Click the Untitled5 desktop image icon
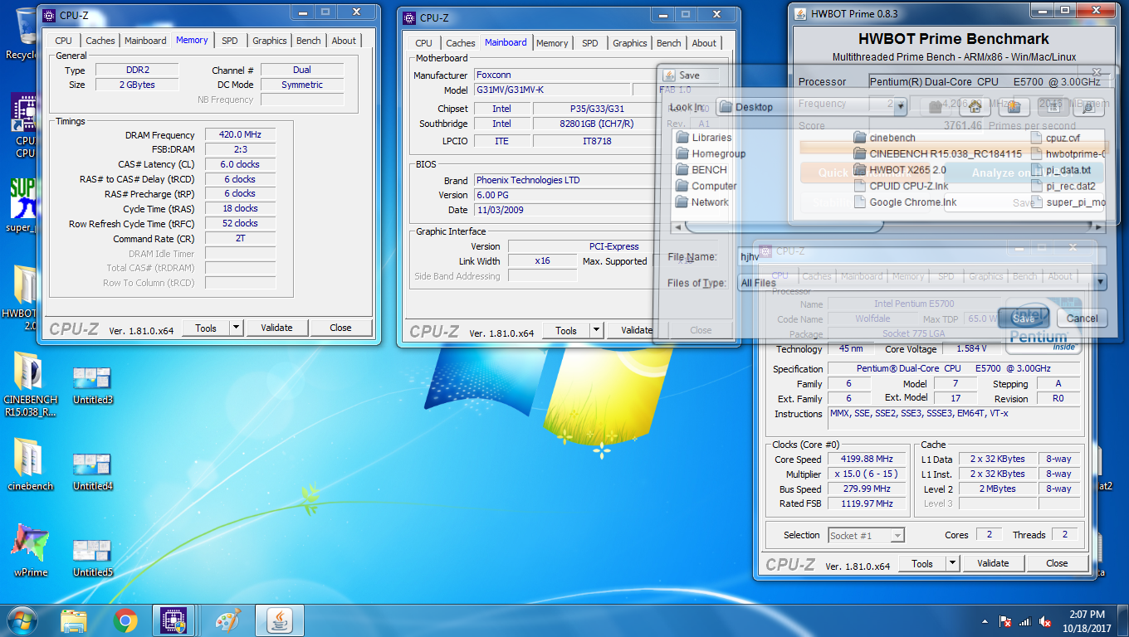The width and height of the screenshot is (1129, 637). point(92,558)
